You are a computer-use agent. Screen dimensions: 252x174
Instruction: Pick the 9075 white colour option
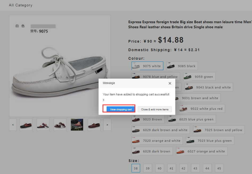147,66
